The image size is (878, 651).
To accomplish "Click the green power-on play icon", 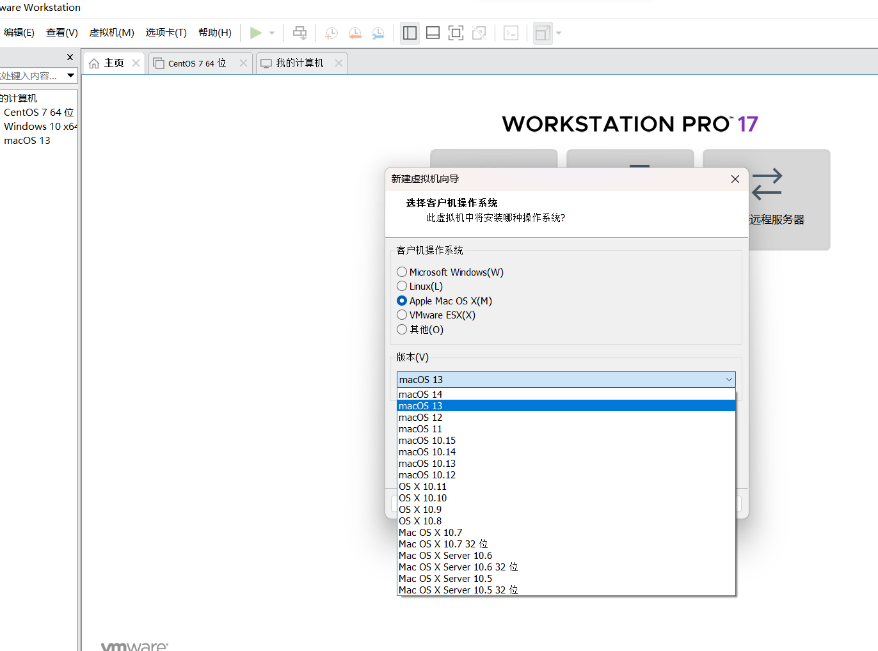I will (x=256, y=33).
